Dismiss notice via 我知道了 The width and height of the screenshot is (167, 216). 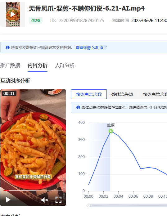click(99, 48)
